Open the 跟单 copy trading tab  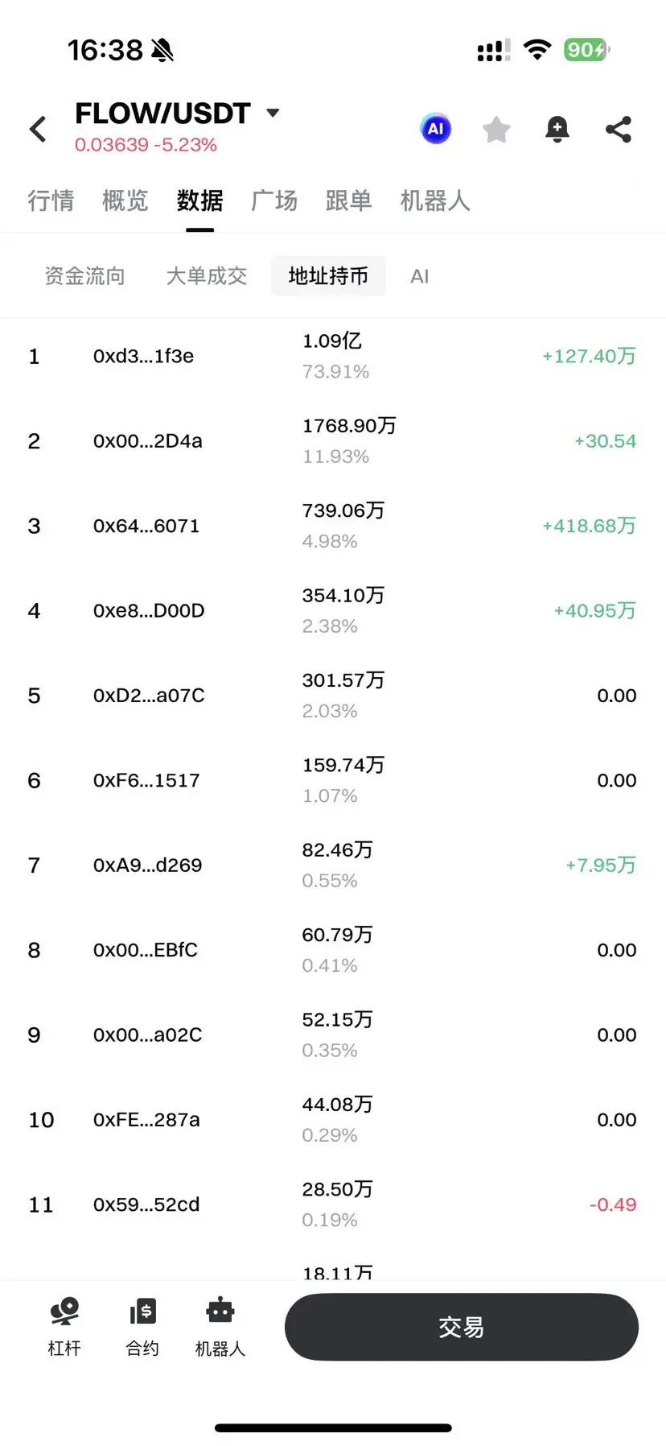click(348, 200)
